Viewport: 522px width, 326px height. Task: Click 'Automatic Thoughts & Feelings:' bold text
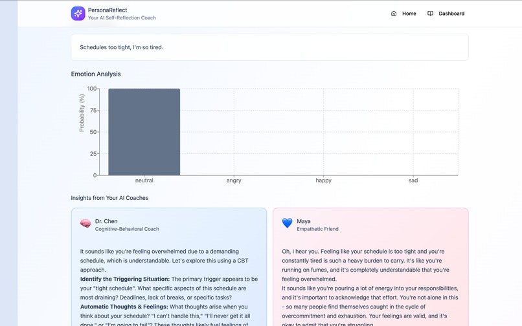click(124, 307)
